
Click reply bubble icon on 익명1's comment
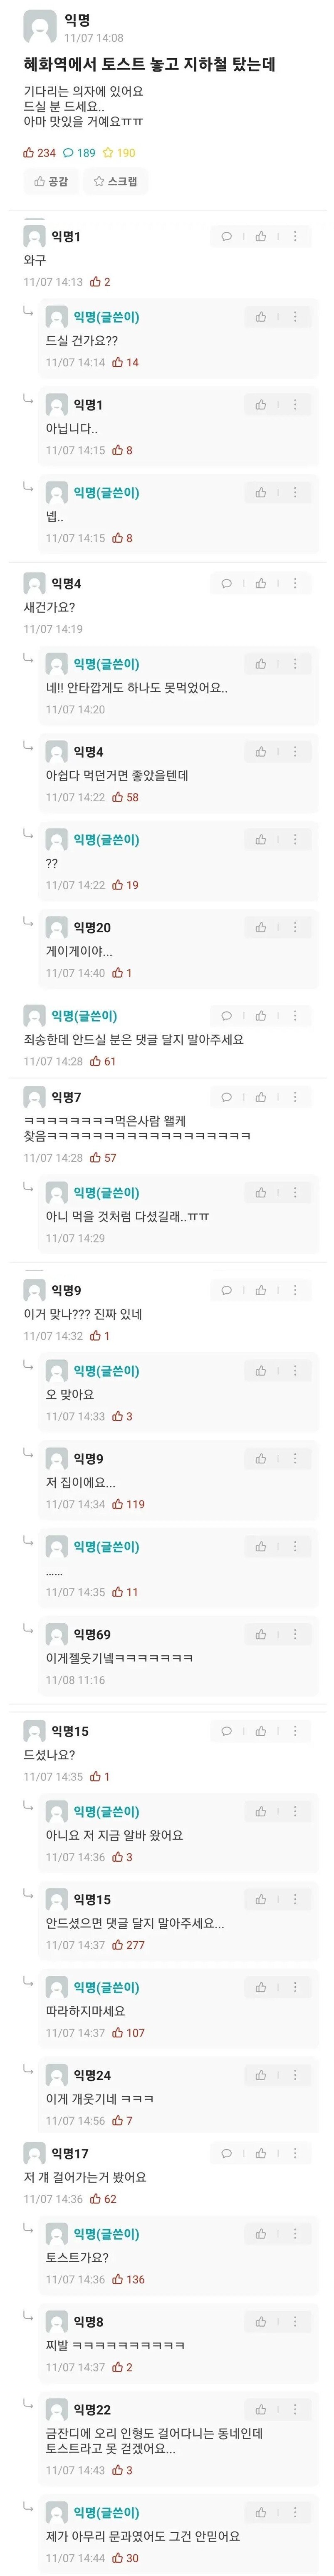click(226, 237)
